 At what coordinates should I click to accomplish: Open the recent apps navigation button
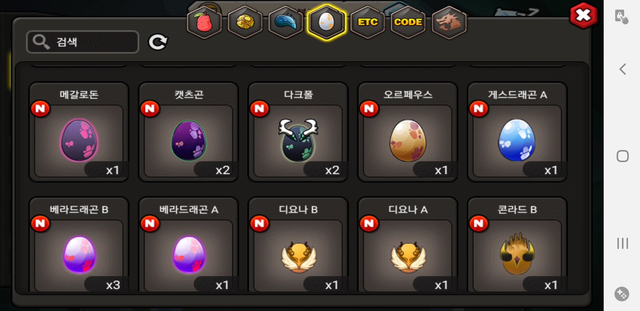[623, 243]
